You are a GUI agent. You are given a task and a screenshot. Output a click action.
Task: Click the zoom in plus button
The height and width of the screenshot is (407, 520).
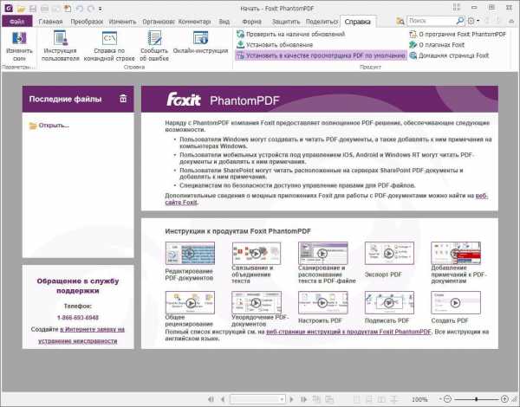point(504,399)
